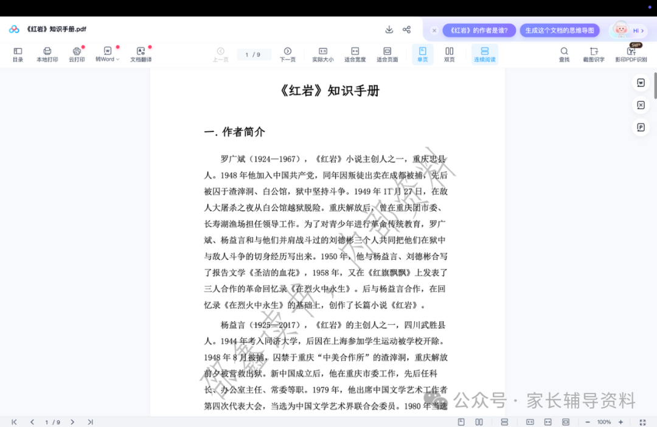Screen dimensions: 657x427
Task: Open scanned PDF recognition (影印PDF识别)
Action: (631, 55)
